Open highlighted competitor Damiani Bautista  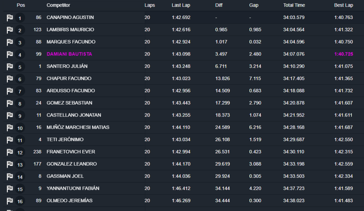69,54
